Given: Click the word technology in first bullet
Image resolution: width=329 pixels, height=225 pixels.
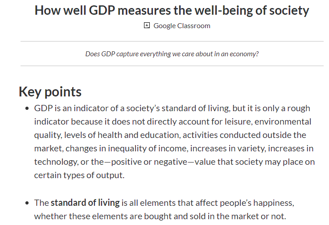Looking at the screenshot, I should [x=56, y=162].
